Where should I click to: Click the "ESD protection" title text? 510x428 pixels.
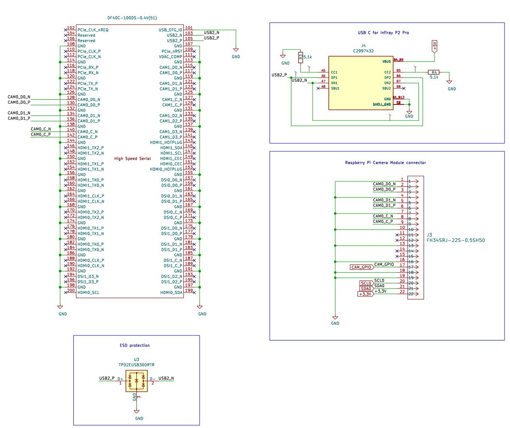click(135, 346)
